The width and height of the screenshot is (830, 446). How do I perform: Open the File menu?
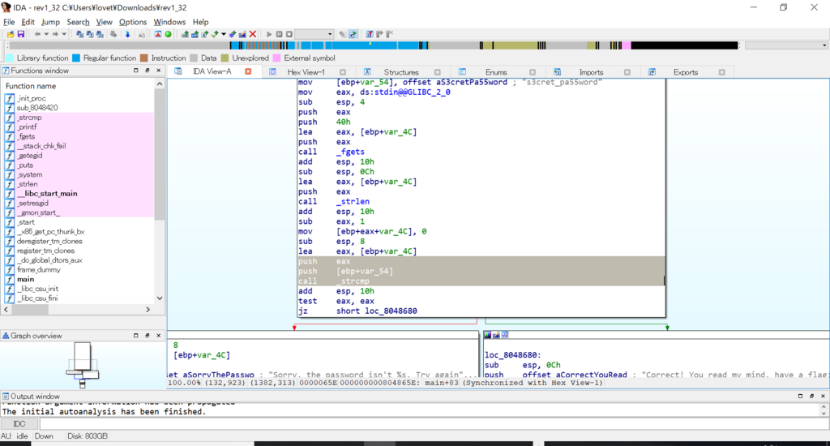[x=9, y=22]
